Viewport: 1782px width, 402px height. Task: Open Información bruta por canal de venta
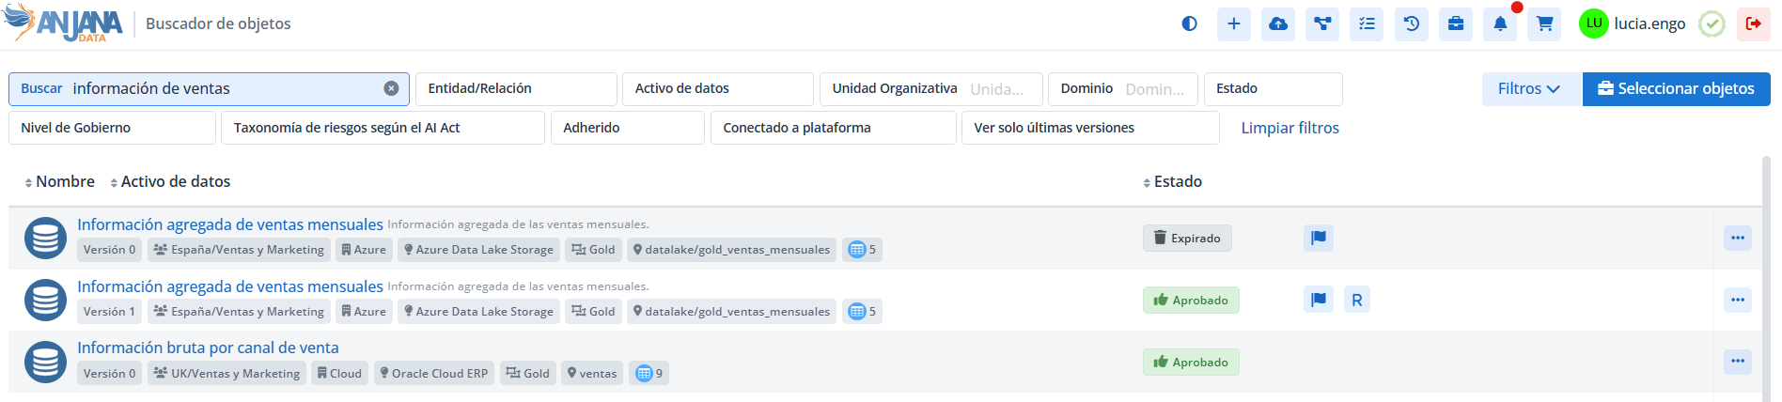(x=208, y=348)
